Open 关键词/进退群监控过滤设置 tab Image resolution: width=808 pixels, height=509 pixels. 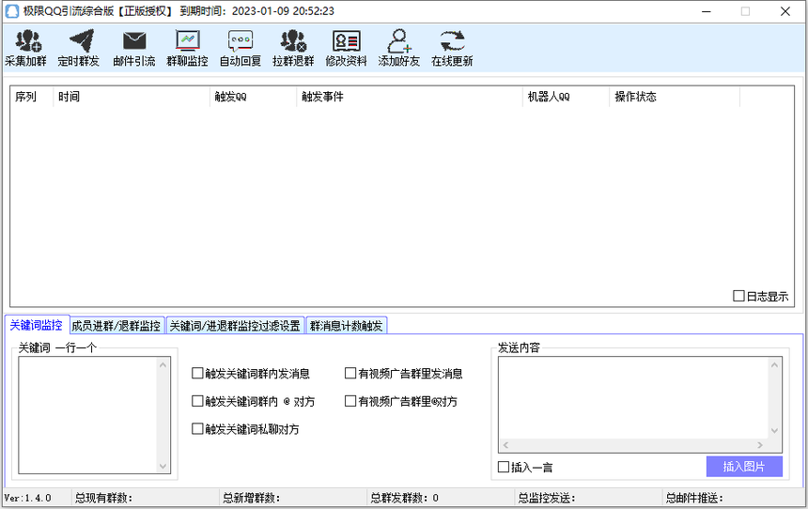pos(235,326)
